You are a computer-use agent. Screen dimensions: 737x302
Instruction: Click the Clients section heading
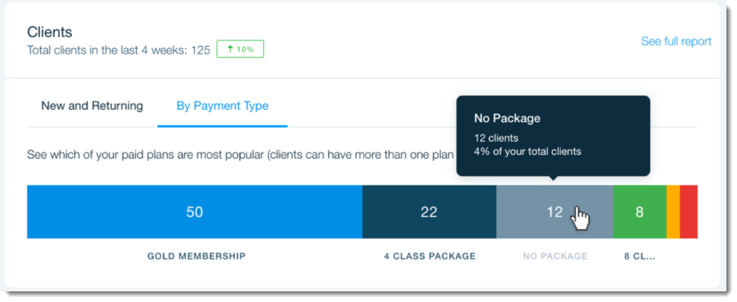click(49, 32)
